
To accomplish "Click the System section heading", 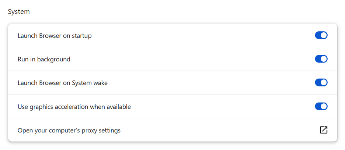I will pyautogui.click(x=19, y=12).
